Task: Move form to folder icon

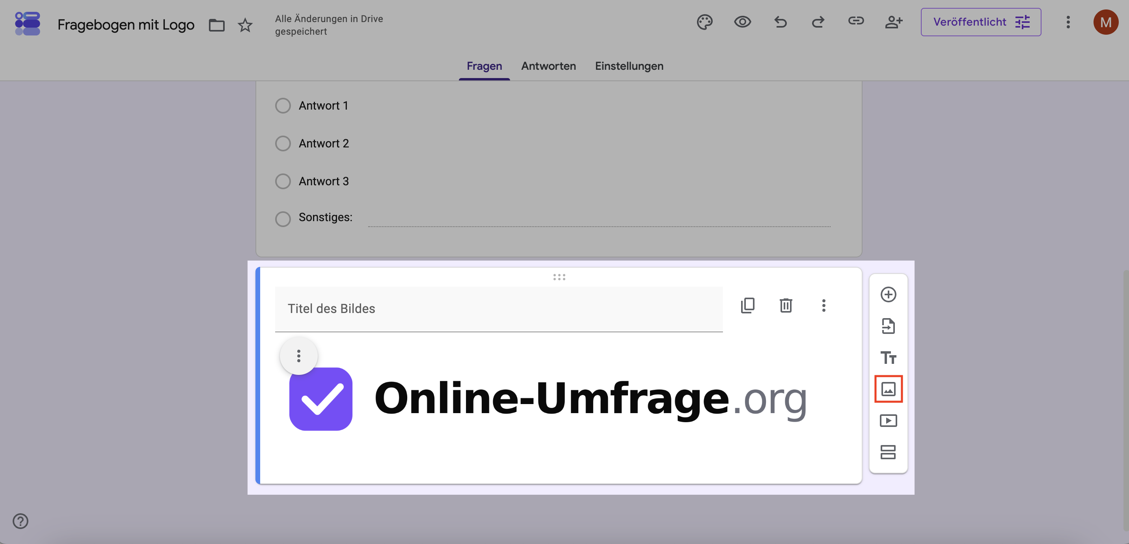Action: pos(216,25)
